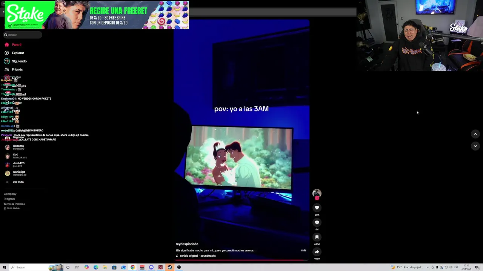
Task: Open Microsoft Store from taskbar
Action: (x=114, y=267)
